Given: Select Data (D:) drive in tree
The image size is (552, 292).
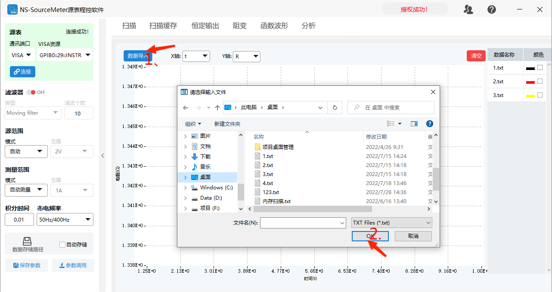Looking at the screenshot, I should tap(211, 198).
